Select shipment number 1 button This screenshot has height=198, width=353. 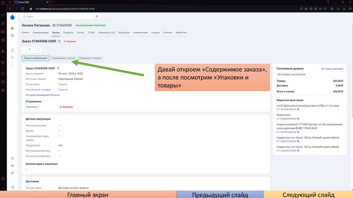coord(29,50)
